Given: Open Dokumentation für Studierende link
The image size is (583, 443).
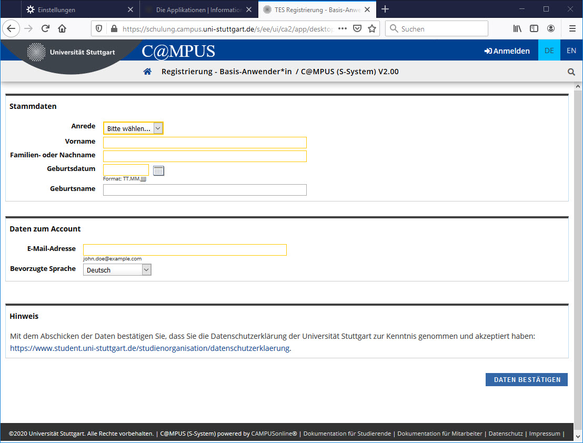Looking at the screenshot, I should 347,434.
